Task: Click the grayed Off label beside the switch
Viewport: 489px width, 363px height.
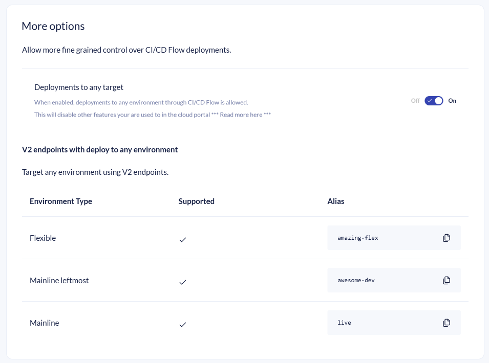Action: [x=415, y=101]
